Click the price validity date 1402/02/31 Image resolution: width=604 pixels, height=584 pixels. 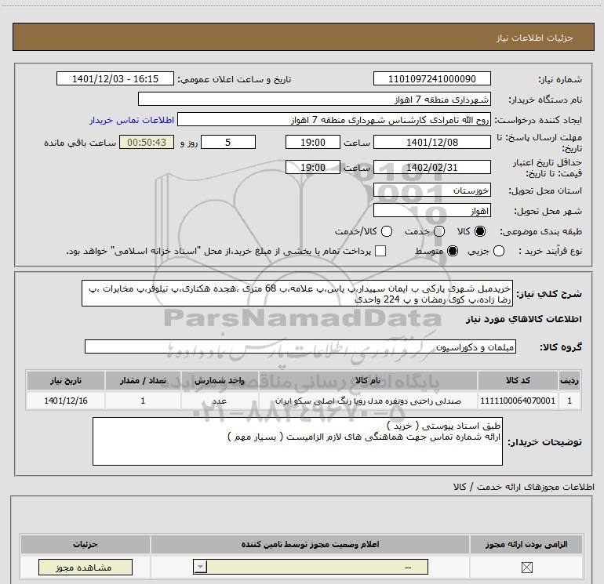431,167
